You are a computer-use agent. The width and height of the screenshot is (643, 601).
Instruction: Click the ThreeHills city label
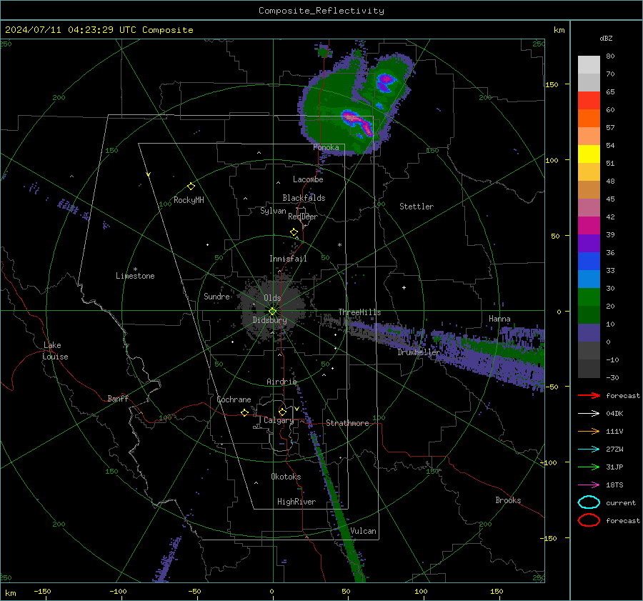point(359,312)
